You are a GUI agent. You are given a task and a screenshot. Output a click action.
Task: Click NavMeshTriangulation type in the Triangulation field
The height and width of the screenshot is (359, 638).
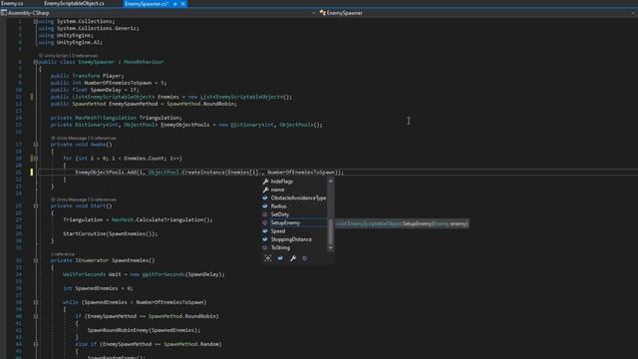[x=106, y=118]
